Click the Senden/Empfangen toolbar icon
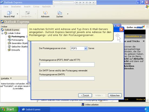 tap(27, 14)
